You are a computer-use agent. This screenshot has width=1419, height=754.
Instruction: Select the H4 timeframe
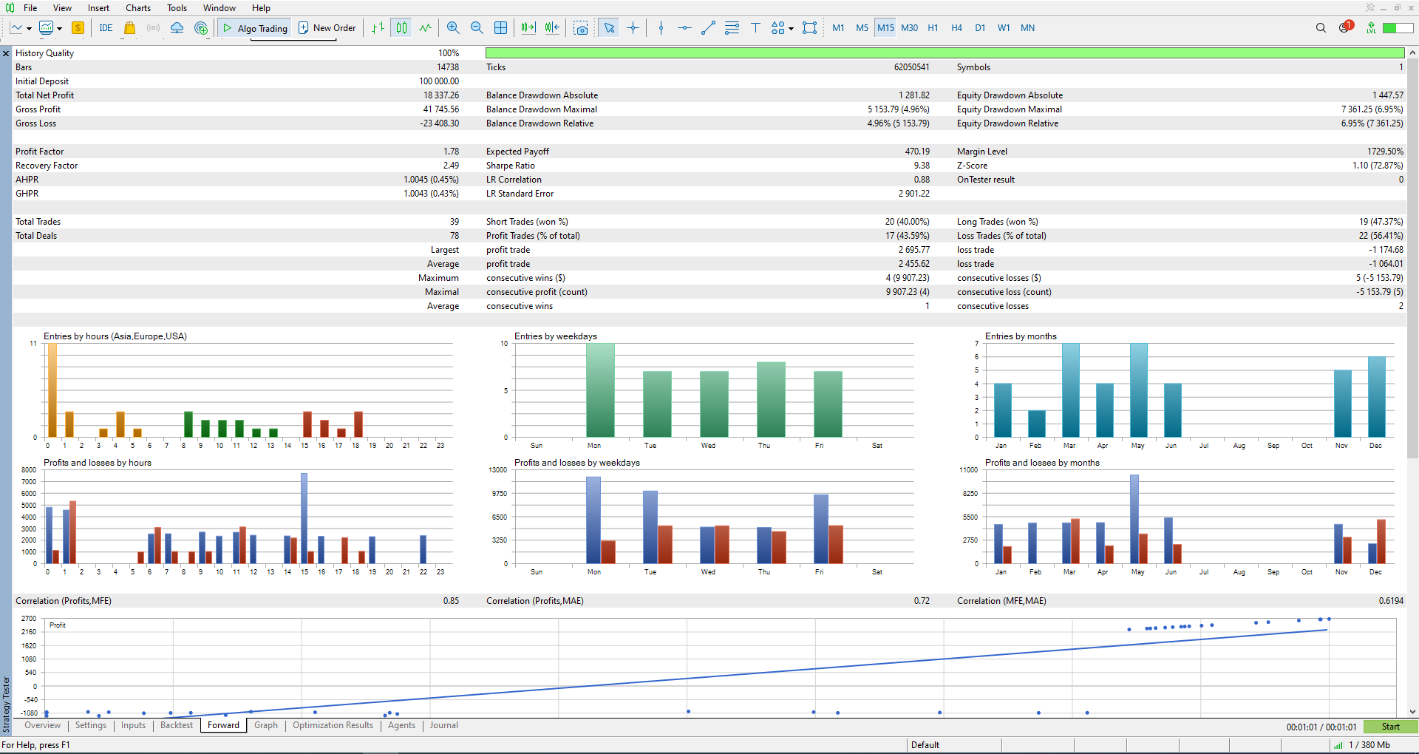(x=956, y=28)
